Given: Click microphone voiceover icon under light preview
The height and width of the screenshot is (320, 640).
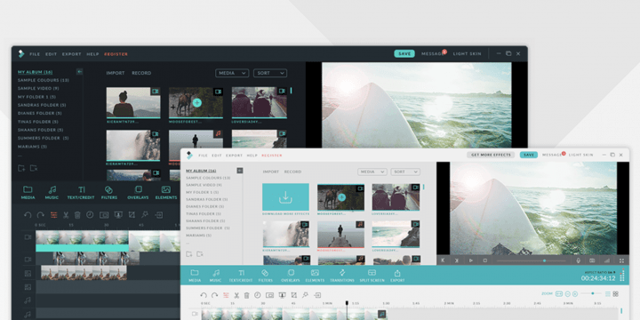Looking at the screenshot, I should 578,260.
